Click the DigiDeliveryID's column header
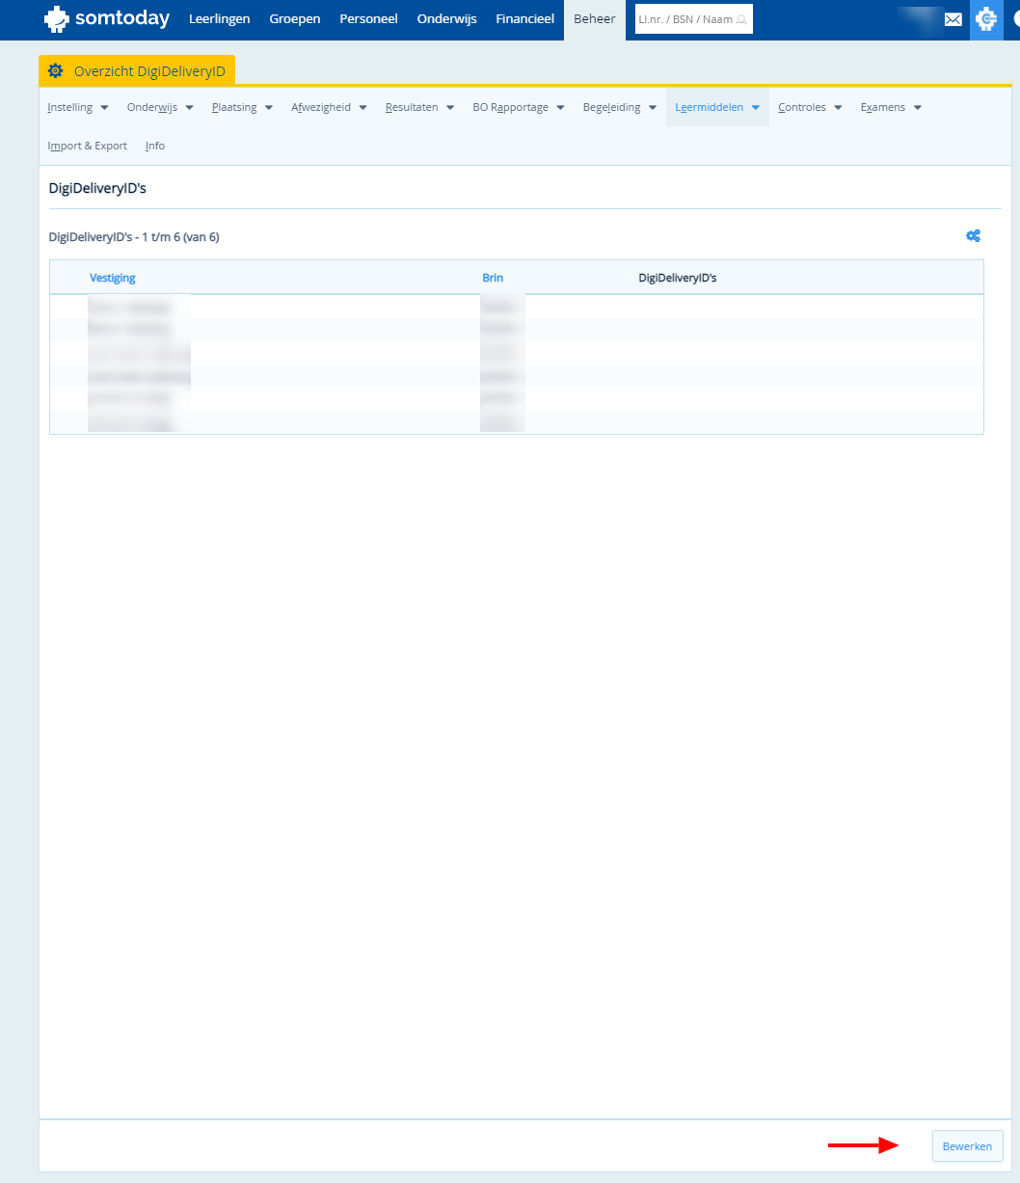1020x1183 pixels. click(678, 278)
